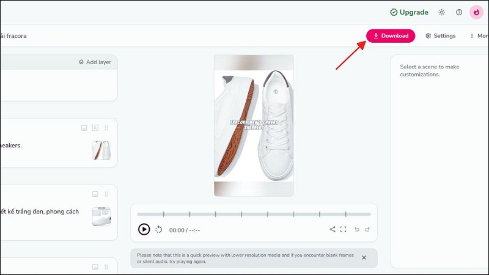489x275 pixels.
Task: Click the 'Select a scene to make customizations.' text
Action: tap(430, 70)
